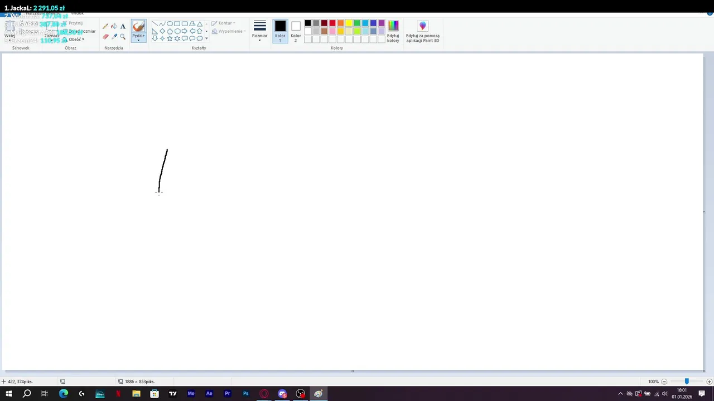Select the Color picker eyedropper tool
Screen dimensions: 714x401
tap(114, 36)
